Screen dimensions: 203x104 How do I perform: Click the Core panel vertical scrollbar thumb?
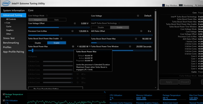point(156,36)
